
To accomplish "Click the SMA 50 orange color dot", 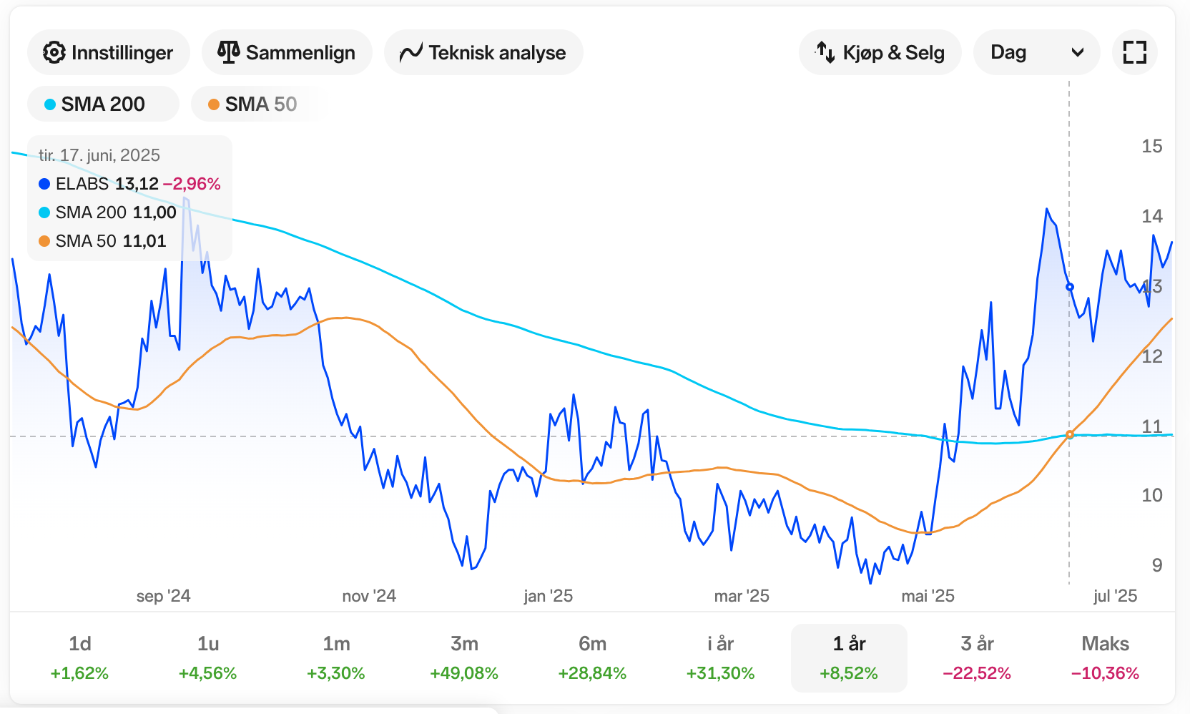I will (x=213, y=104).
